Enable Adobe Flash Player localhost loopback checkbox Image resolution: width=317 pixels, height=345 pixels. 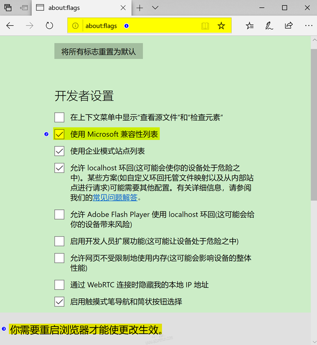tap(59, 215)
